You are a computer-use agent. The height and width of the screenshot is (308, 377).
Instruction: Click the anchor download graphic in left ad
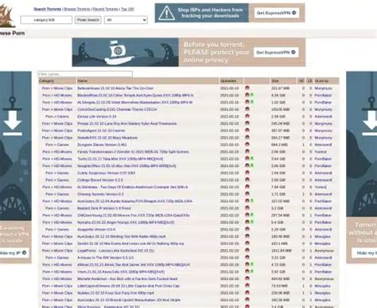click(12, 116)
